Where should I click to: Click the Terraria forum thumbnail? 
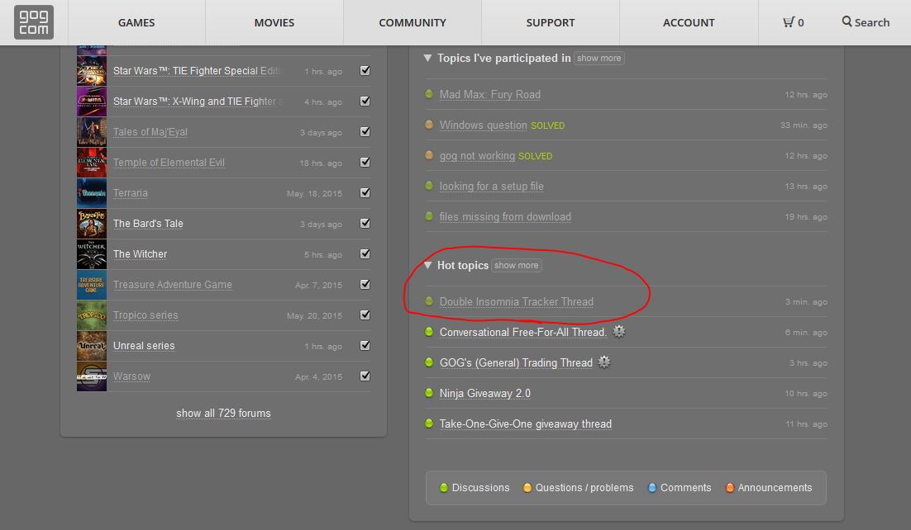pyautogui.click(x=92, y=193)
